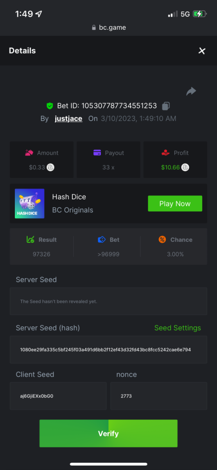Click the share arrow icon
The height and width of the screenshot is (470, 217).
(x=191, y=91)
